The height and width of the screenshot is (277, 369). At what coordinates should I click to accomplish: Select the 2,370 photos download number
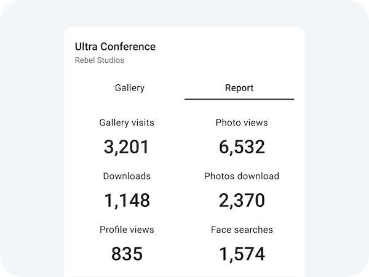[242, 201]
